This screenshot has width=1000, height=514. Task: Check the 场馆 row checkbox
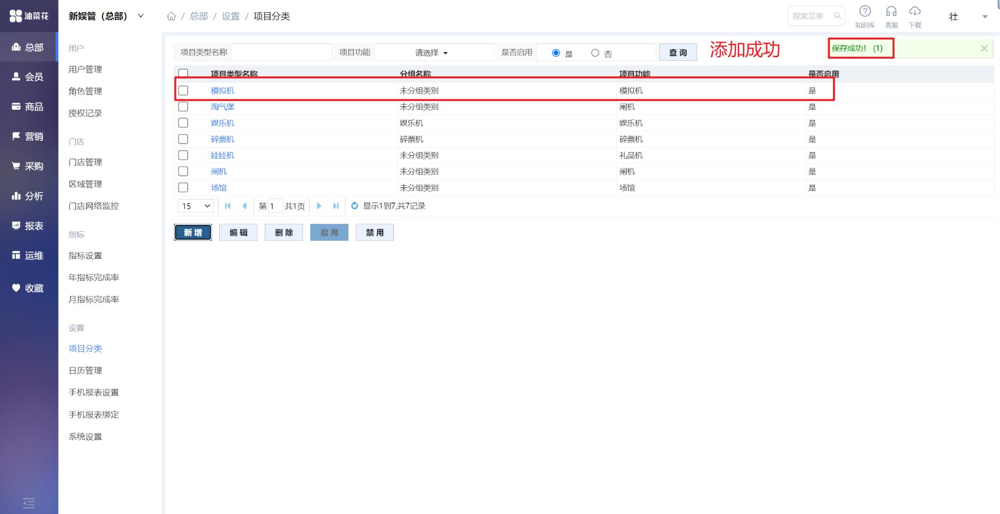click(x=183, y=187)
